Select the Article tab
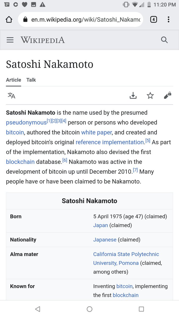 (14, 80)
